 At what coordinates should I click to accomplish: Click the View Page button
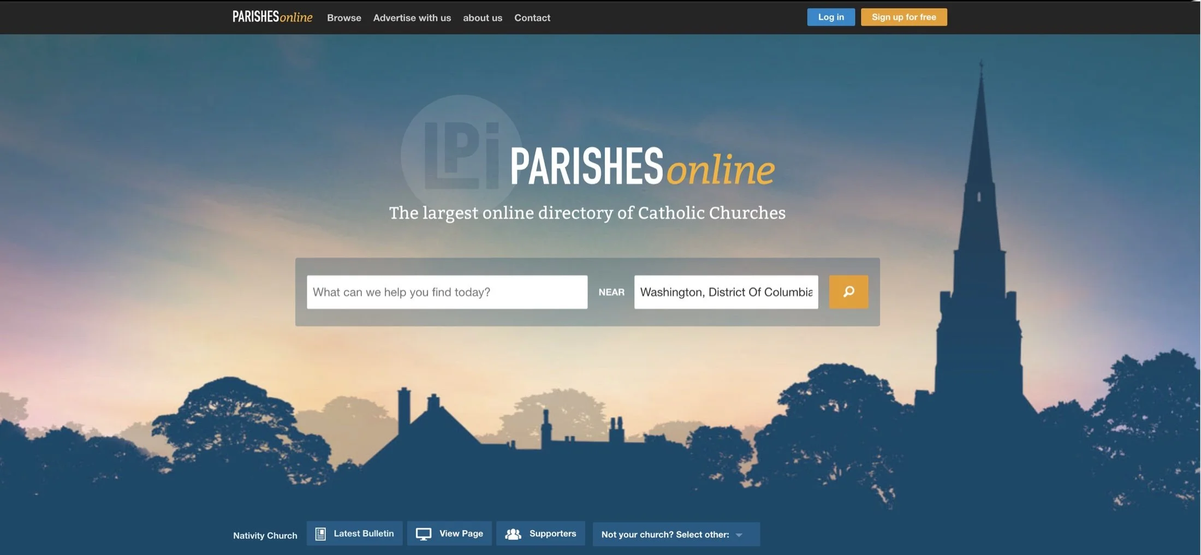[449, 533]
